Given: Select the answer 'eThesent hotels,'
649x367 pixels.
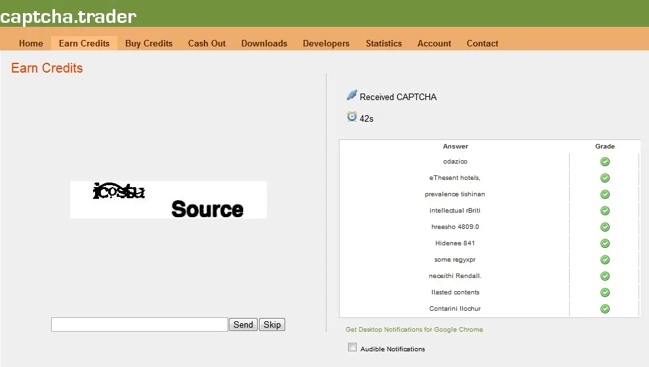Looking at the screenshot, I should click(x=455, y=178).
